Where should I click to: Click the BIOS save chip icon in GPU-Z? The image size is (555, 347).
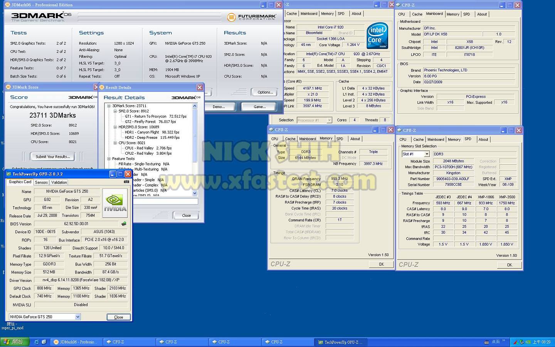124,224
